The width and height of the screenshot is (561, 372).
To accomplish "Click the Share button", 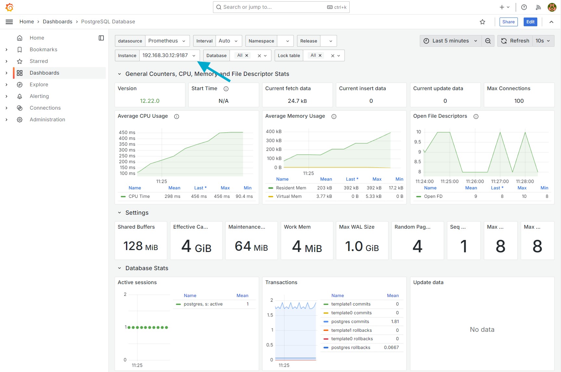I will pyautogui.click(x=508, y=22).
